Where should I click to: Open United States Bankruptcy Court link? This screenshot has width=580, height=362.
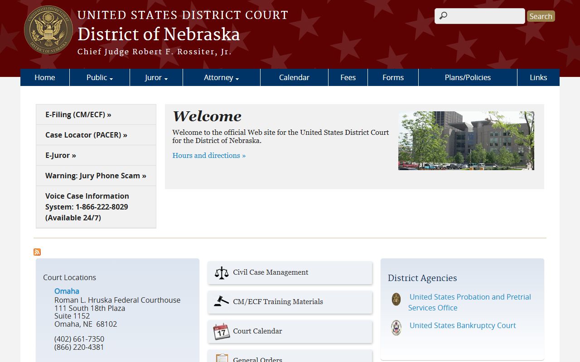coord(463,325)
